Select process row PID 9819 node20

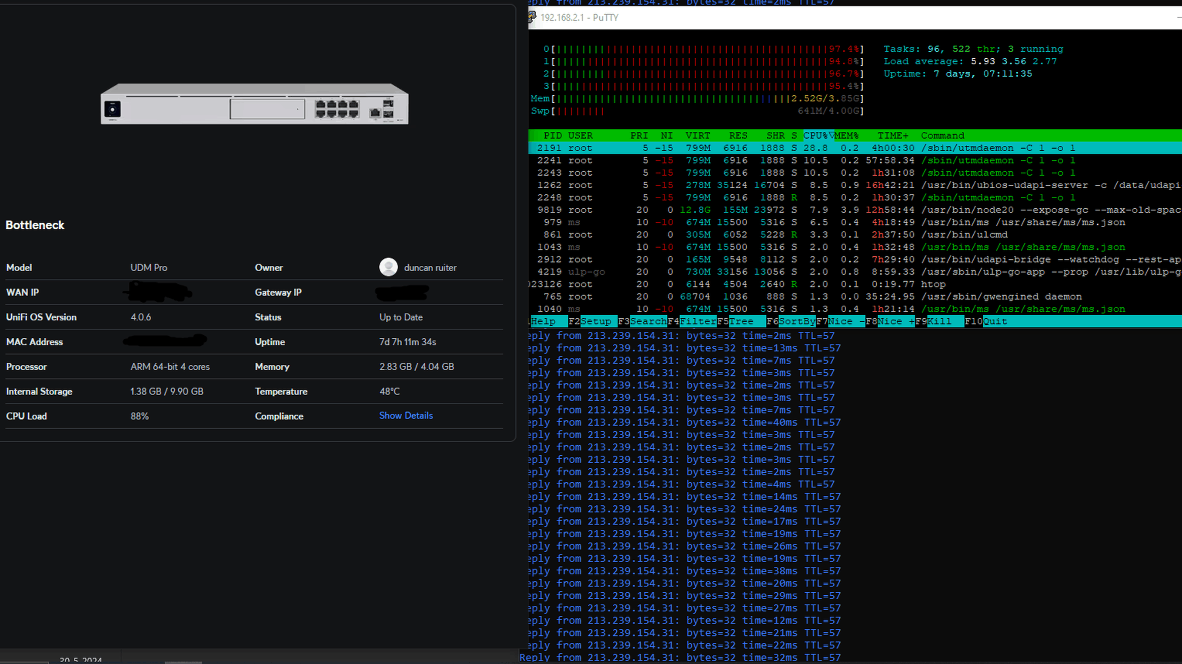855,210
